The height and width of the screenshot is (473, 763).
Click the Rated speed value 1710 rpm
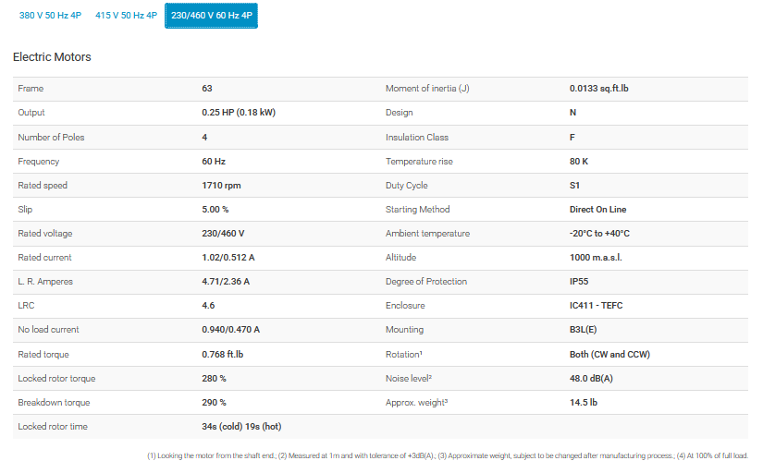pos(221,185)
